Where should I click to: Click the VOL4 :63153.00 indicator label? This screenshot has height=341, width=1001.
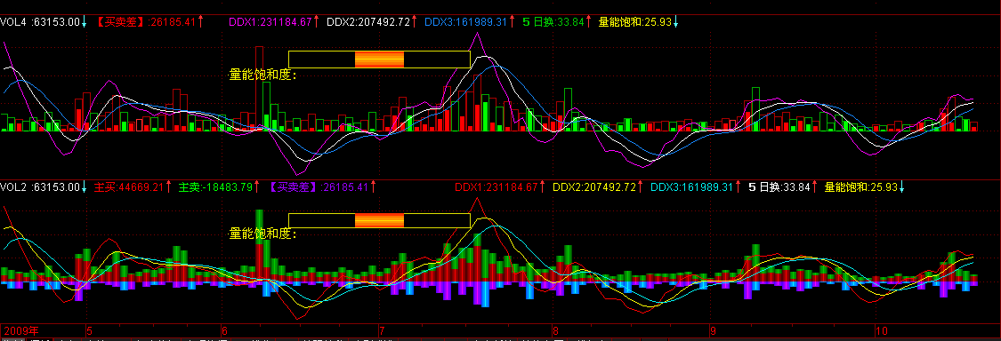tap(40, 21)
